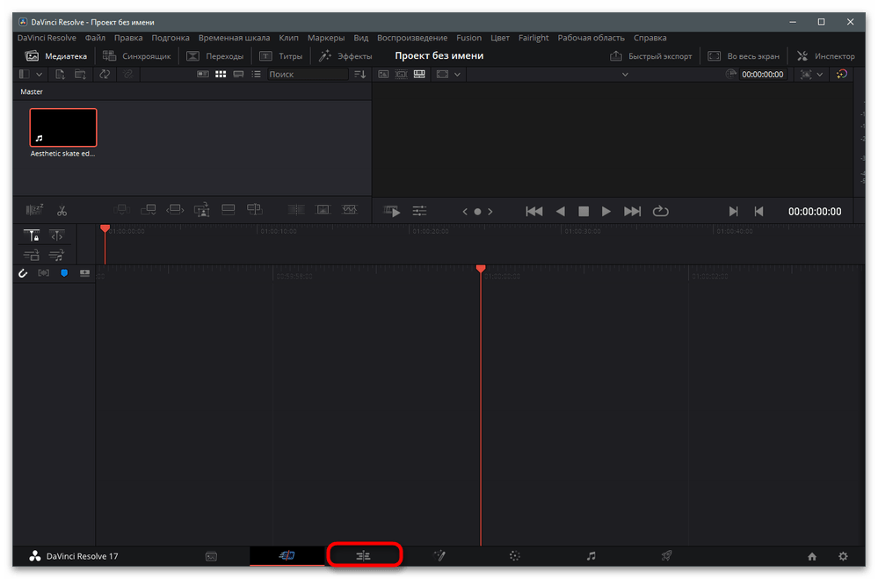Click the Ripple Overwrite icon
The width and height of the screenshot is (878, 579).
pos(175,210)
